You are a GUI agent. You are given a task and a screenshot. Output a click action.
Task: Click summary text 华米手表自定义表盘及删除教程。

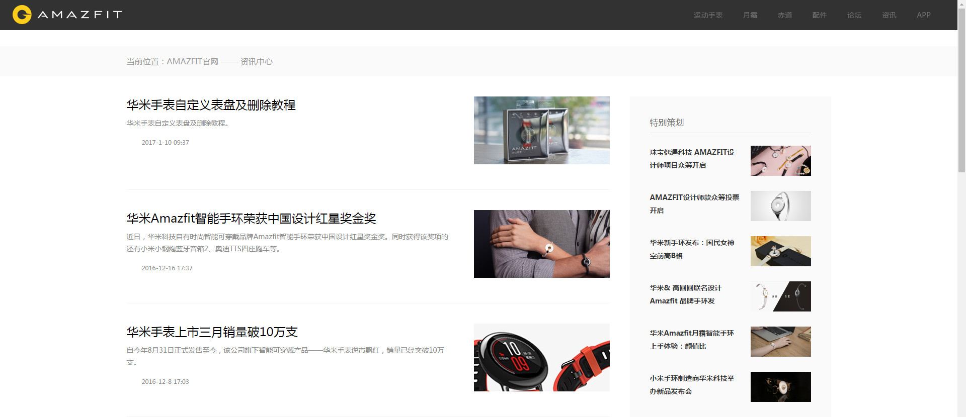pos(179,123)
